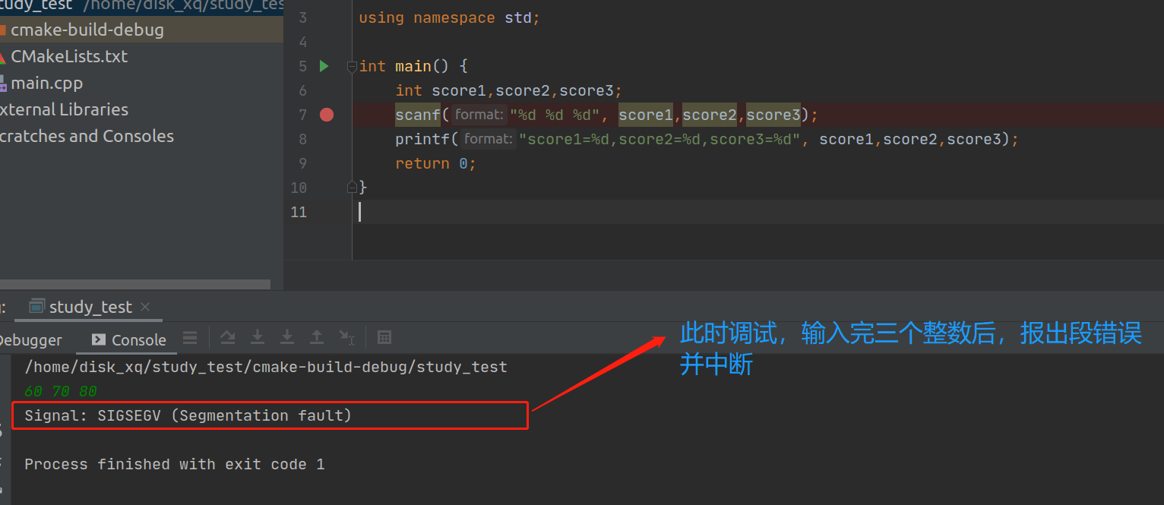
Task: Click the Force Step Into debugger icon
Action: click(287, 337)
